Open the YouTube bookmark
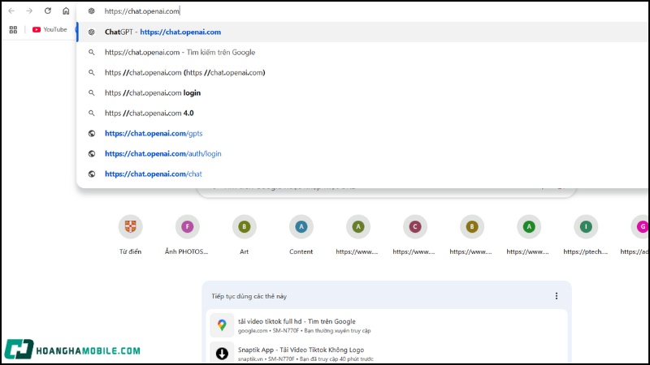The image size is (650, 365). click(50, 29)
